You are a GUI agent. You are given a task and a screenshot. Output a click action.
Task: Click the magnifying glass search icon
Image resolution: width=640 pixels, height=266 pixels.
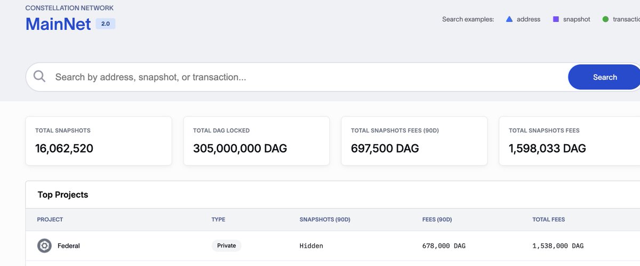point(39,77)
